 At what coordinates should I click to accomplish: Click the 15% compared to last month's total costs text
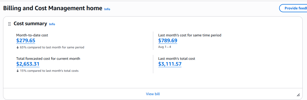(x=49, y=71)
